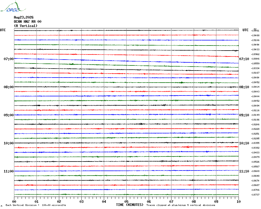Click the DC value -19090
The height and width of the screenshot is (209, 261).
(x=255, y=45)
